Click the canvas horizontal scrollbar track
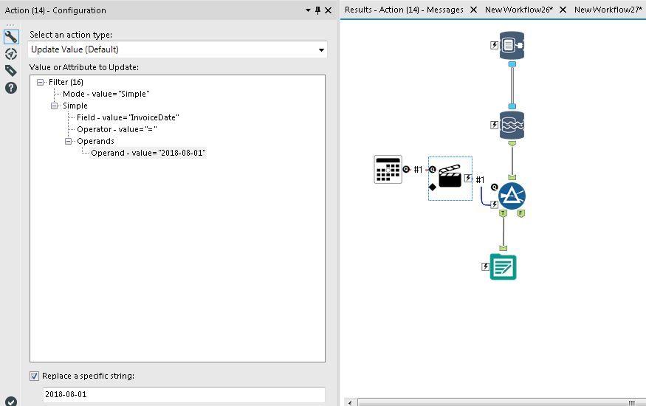This screenshot has height=406, width=646. tap(501, 402)
